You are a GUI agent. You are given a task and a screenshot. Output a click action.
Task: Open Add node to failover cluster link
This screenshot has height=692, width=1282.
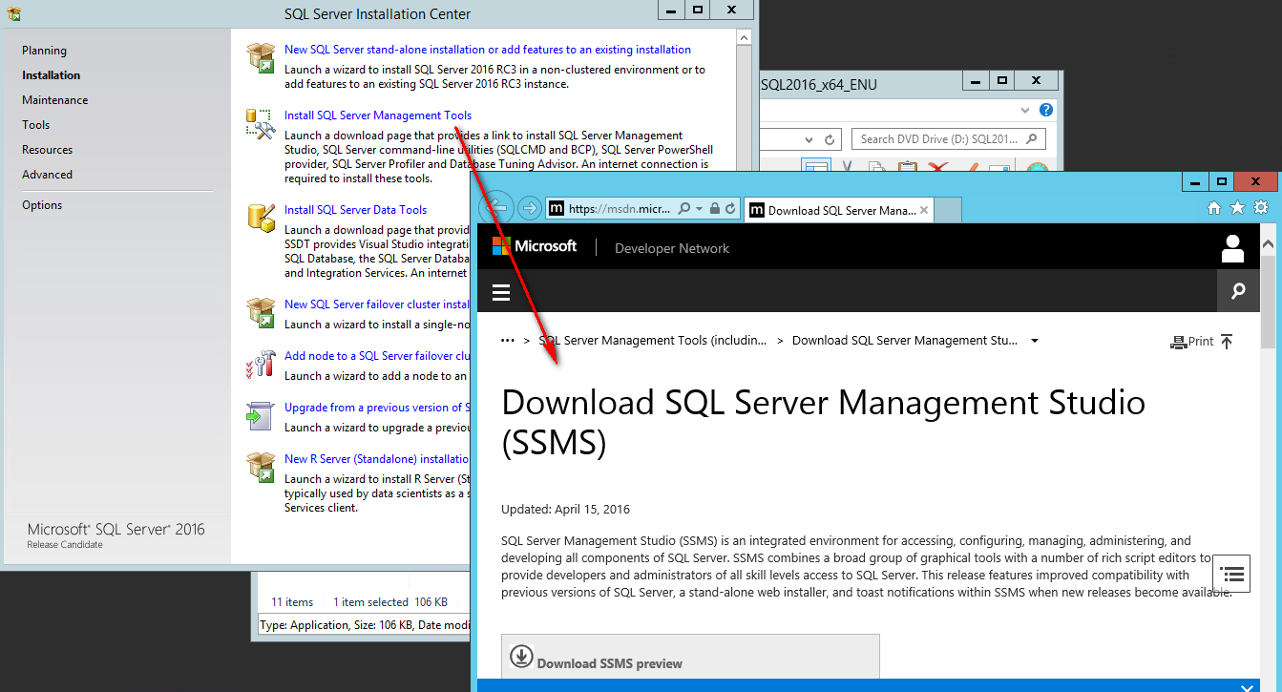pyautogui.click(x=377, y=356)
